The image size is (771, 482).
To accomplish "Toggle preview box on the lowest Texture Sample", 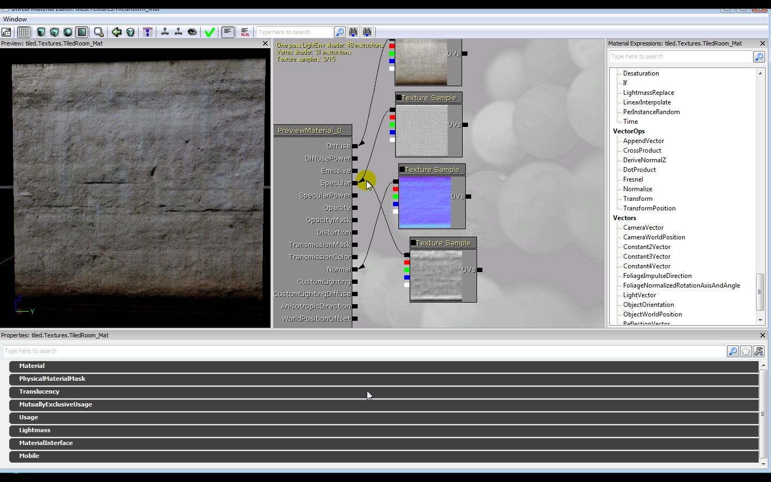I will click(x=413, y=243).
